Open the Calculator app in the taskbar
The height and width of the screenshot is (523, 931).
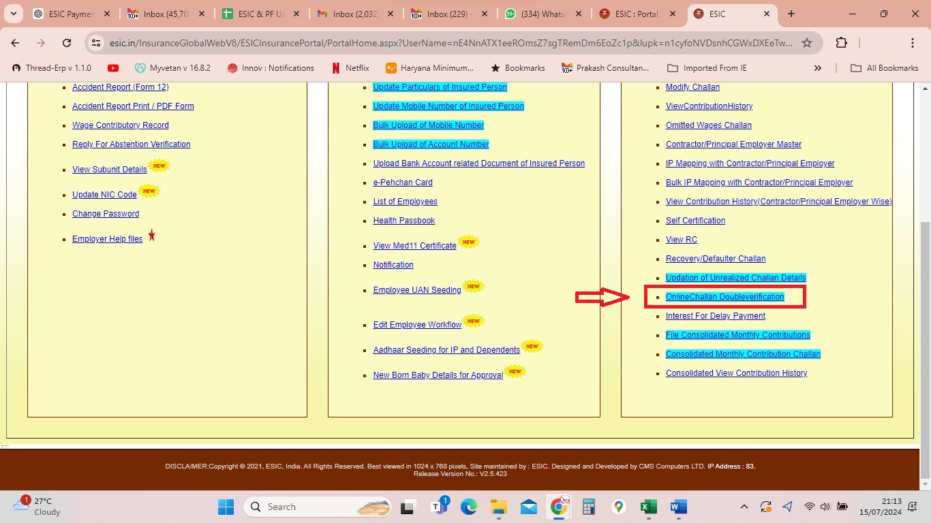[589, 507]
